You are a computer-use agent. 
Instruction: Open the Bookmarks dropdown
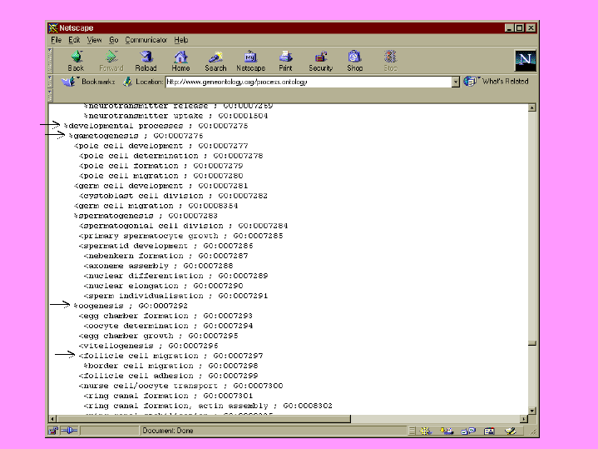[x=90, y=82]
